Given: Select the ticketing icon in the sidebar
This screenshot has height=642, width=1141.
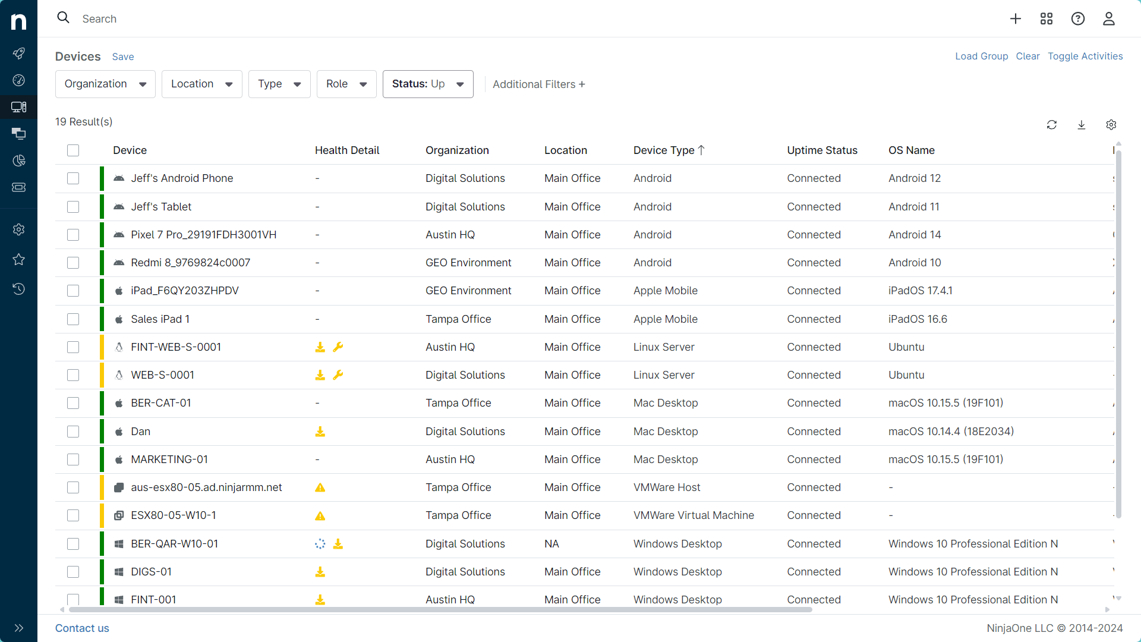Looking at the screenshot, I should coord(19,187).
